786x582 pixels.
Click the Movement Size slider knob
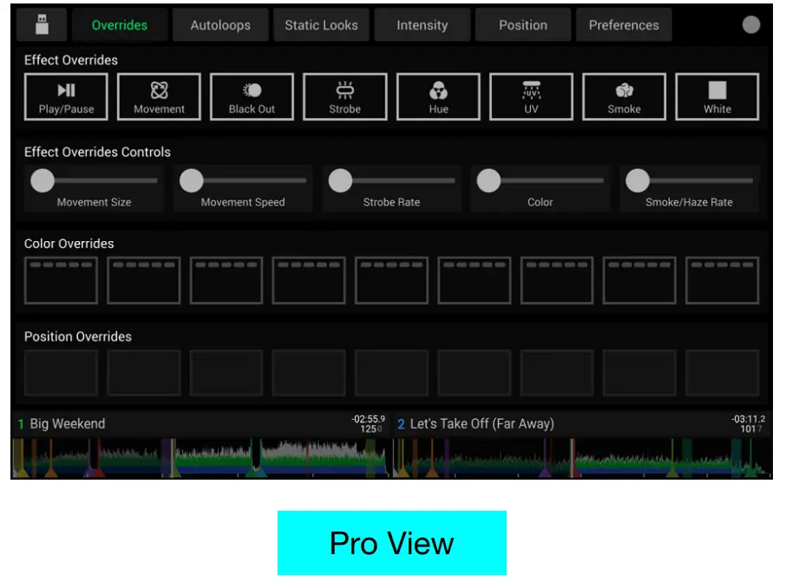tap(43, 180)
